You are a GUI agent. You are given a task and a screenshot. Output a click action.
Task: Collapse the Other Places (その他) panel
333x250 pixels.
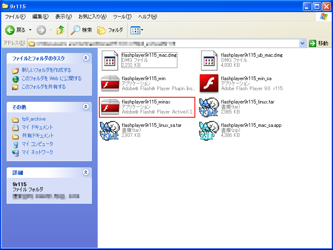click(x=86, y=106)
